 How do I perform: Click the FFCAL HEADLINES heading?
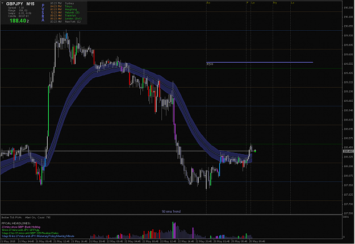pyautogui.click(x=16, y=224)
